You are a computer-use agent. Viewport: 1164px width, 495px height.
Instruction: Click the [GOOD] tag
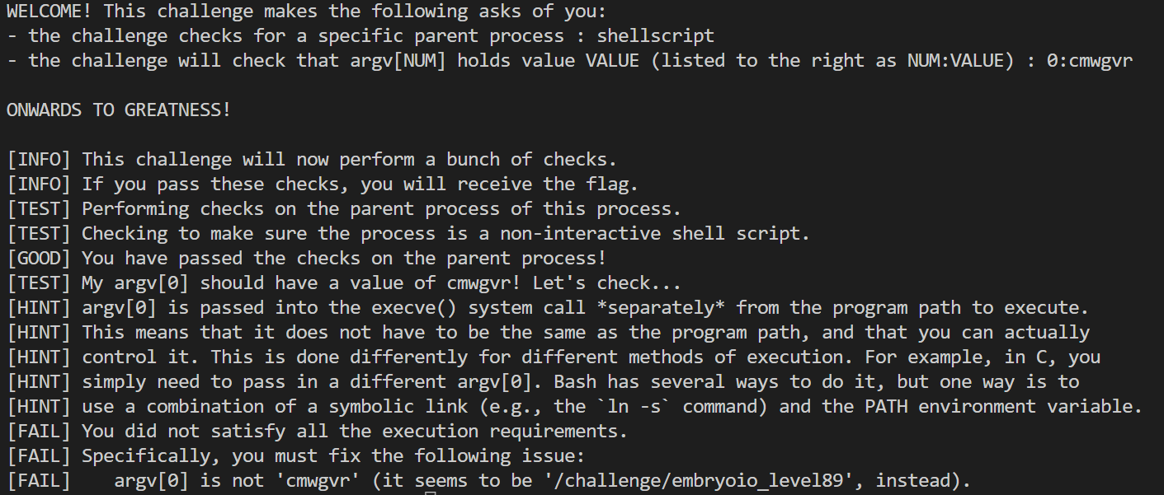point(39,259)
